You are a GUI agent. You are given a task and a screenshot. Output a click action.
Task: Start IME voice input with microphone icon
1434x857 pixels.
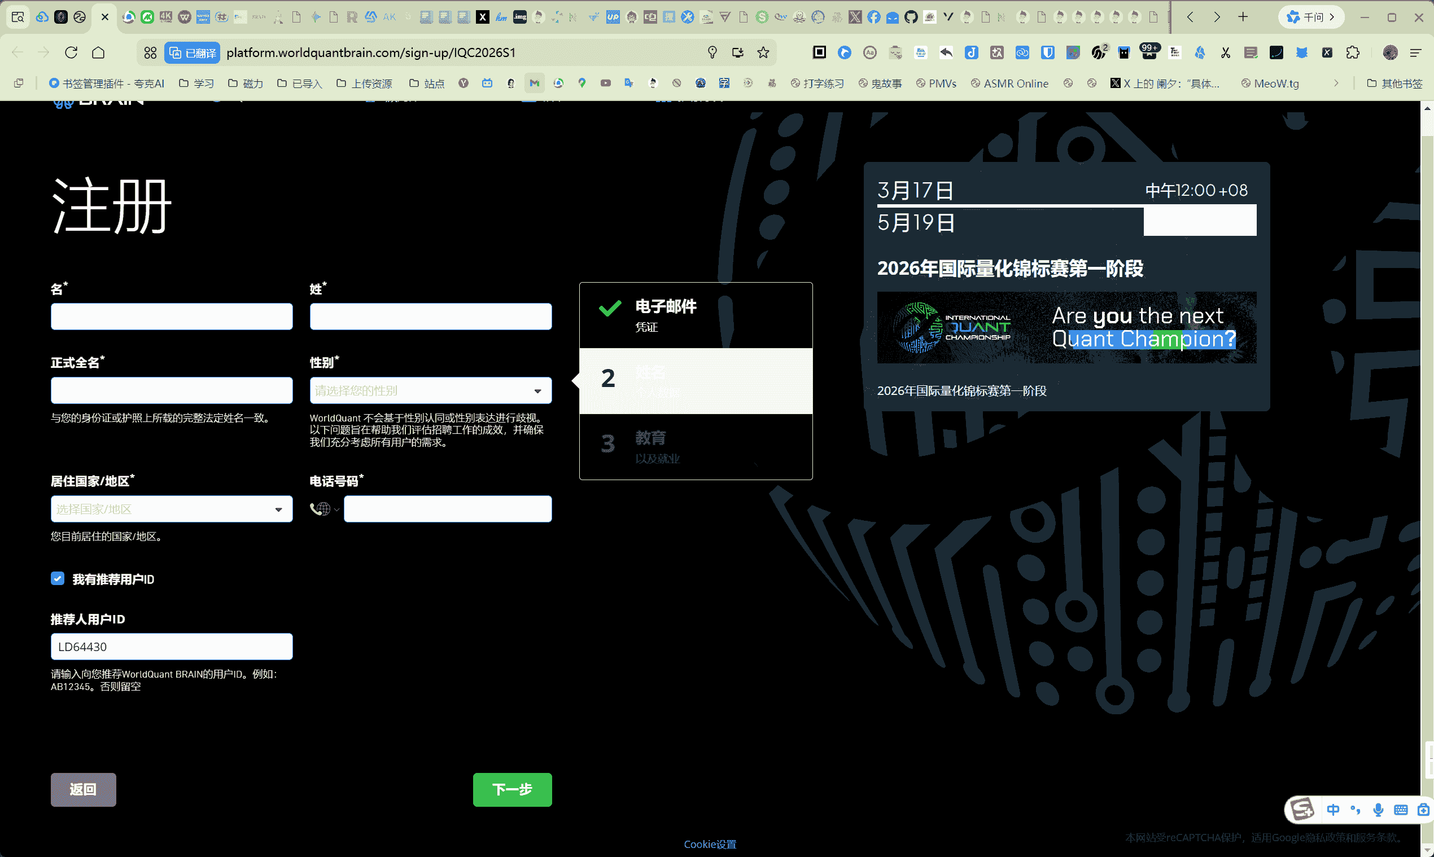(1378, 810)
